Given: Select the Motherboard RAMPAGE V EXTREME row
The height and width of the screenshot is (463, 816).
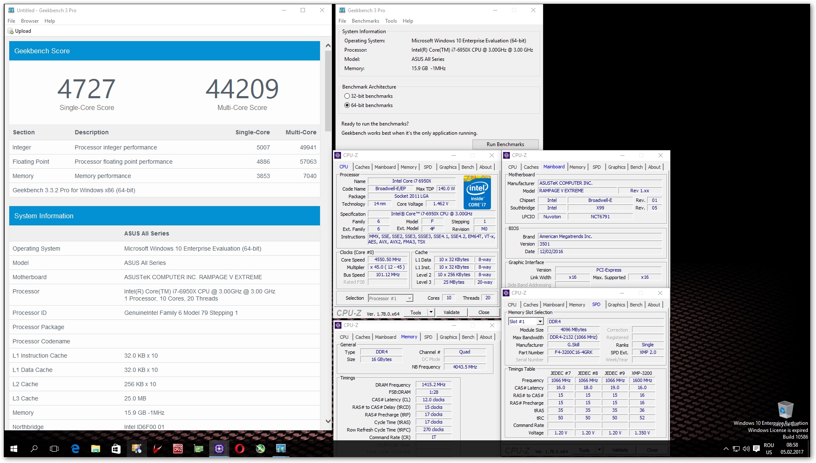Looking at the screenshot, I should 164,277.
